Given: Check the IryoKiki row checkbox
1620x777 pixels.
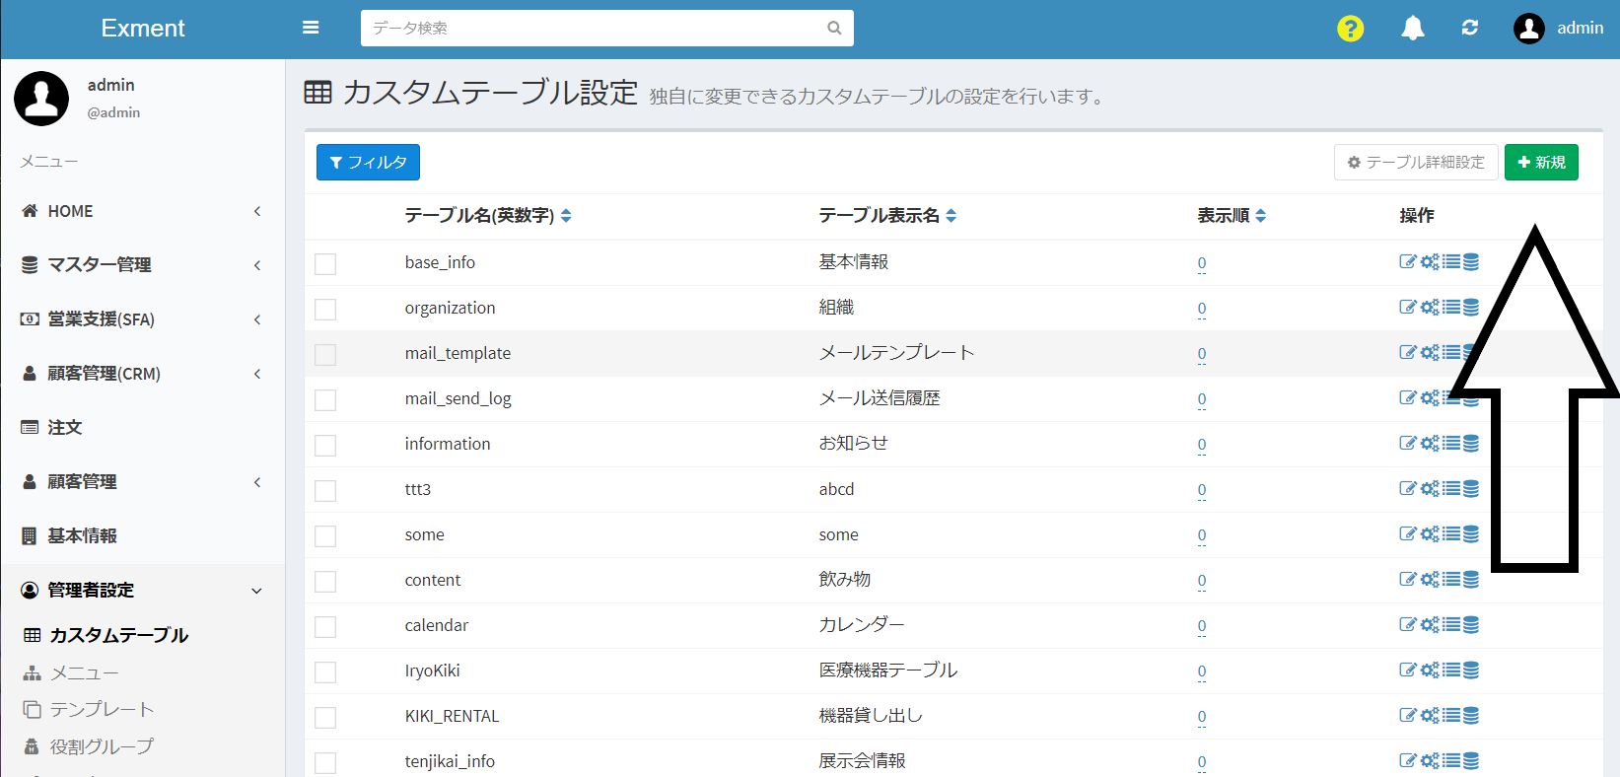Looking at the screenshot, I should [325, 672].
